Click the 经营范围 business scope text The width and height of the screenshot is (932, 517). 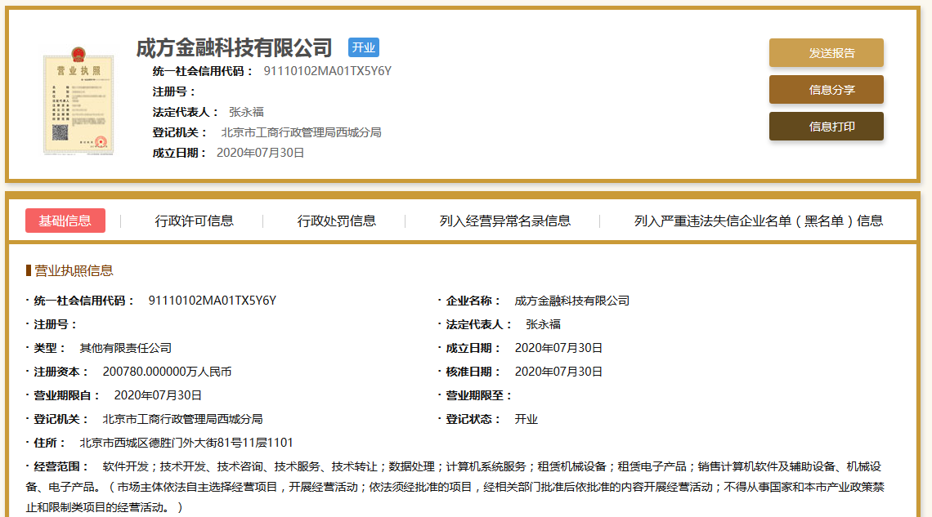327,468
